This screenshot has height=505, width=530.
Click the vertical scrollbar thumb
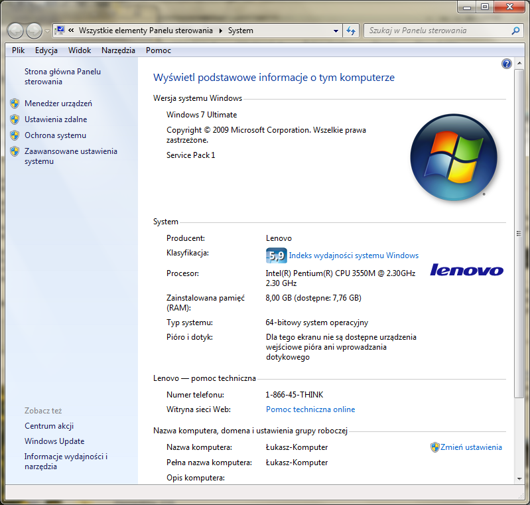pos(519,234)
